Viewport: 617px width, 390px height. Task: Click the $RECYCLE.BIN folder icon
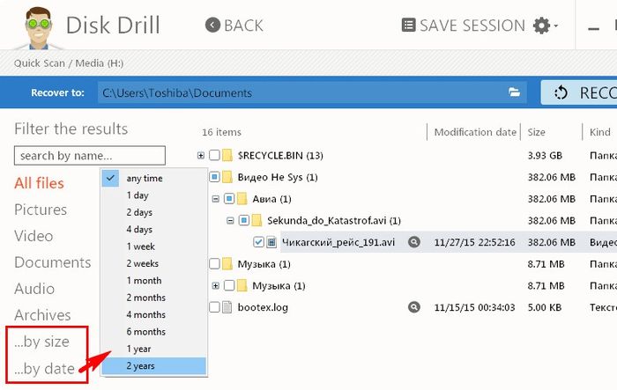227,155
